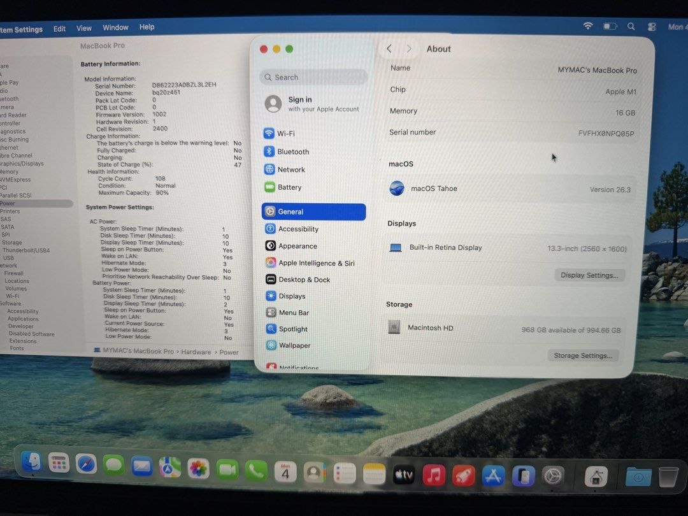Click Name row MYMAC's MacBook Pro

[x=512, y=69]
